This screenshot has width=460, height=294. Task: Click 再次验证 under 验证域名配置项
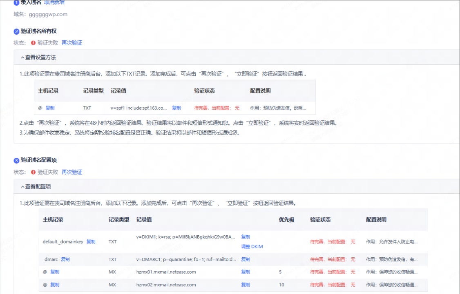click(x=72, y=172)
